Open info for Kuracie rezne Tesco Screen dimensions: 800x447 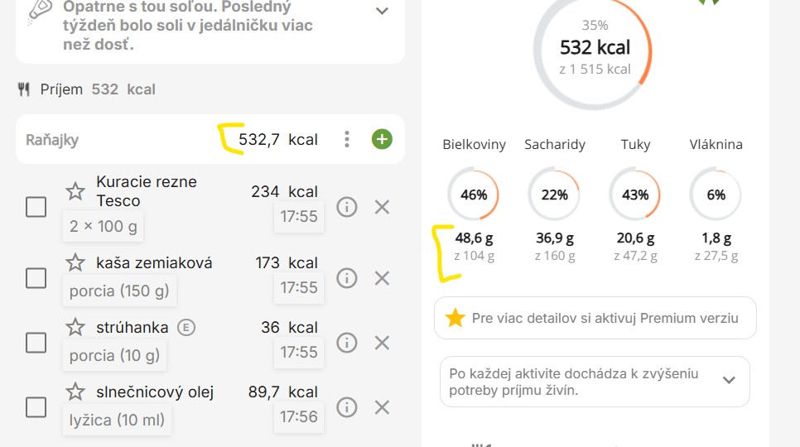(x=347, y=207)
